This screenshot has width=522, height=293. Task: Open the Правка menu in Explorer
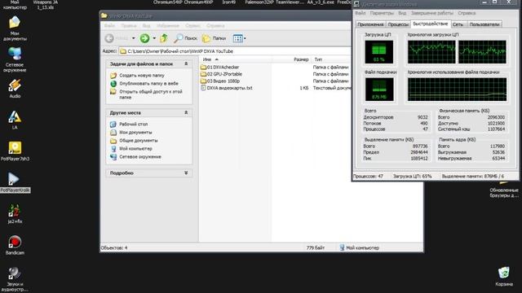point(129,25)
